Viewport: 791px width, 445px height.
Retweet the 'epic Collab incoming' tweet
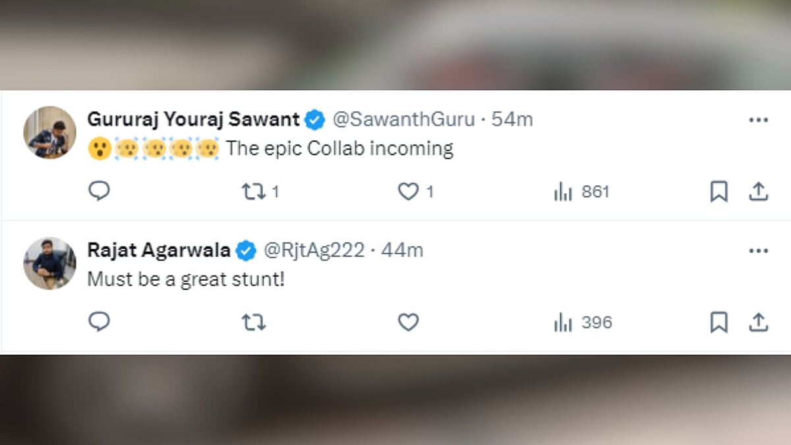[x=253, y=192]
